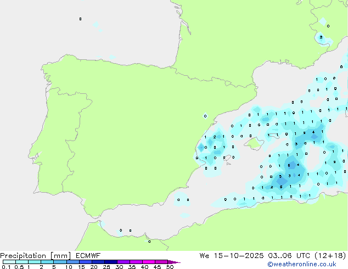The image size is (348, 269).
Task: Pick the 15–20 mm legend color segment
Action: tap(85, 262)
